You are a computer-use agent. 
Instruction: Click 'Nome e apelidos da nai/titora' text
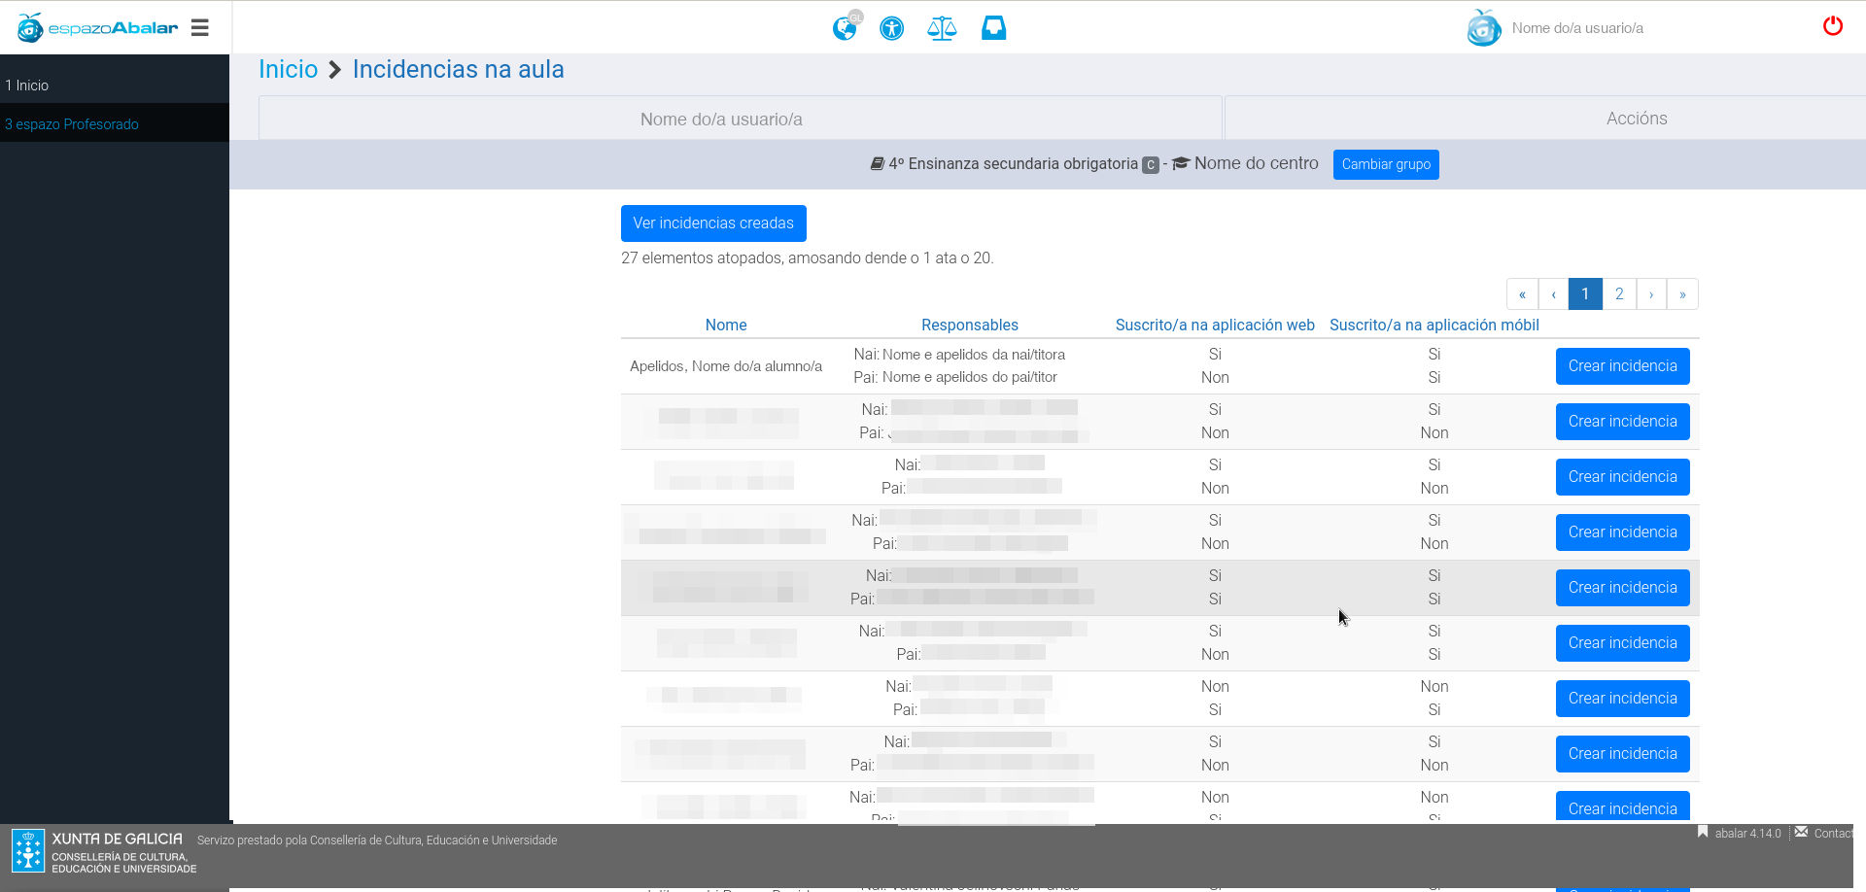974,355
